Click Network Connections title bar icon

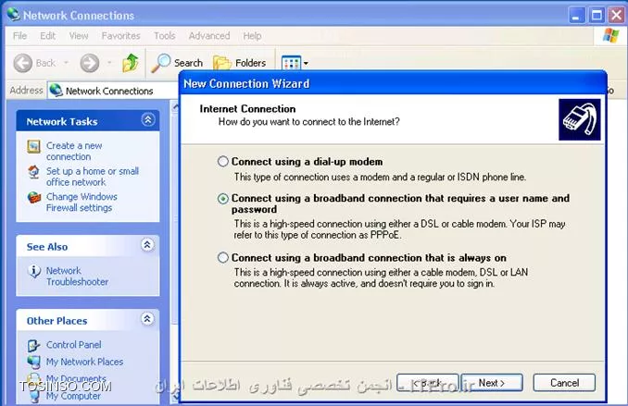click(14, 15)
